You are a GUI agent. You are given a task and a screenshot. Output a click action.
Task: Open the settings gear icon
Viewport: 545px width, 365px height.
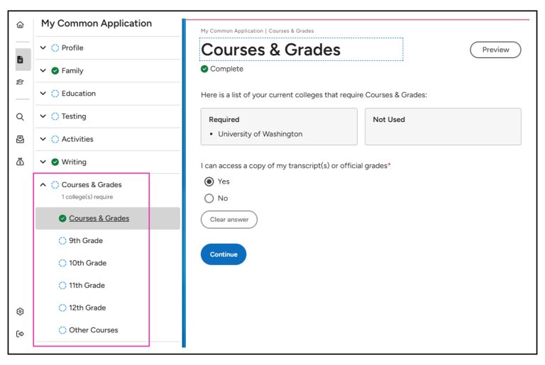20,311
